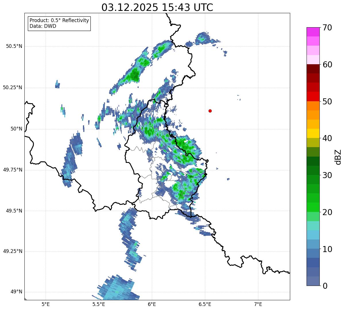The image size is (345, 310).
Task: Click the 49.25°N latitude label
Action: click(13, 251)
